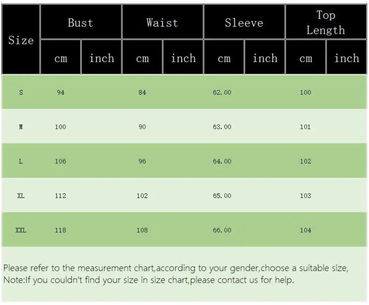Screen dimensions: 369x305
Task: Select the Sleeve column header
Action: [x=244, y=23]
